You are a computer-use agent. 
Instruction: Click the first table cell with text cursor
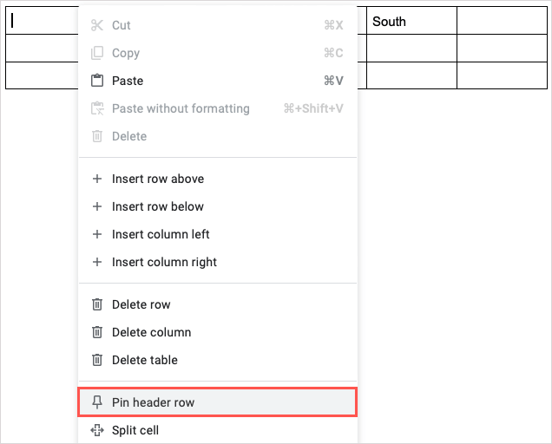(x=42, y=22)
